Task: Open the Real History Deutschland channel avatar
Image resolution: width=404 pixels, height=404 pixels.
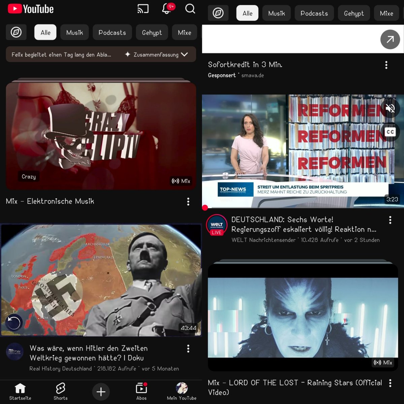Action: tap(15, 351)
